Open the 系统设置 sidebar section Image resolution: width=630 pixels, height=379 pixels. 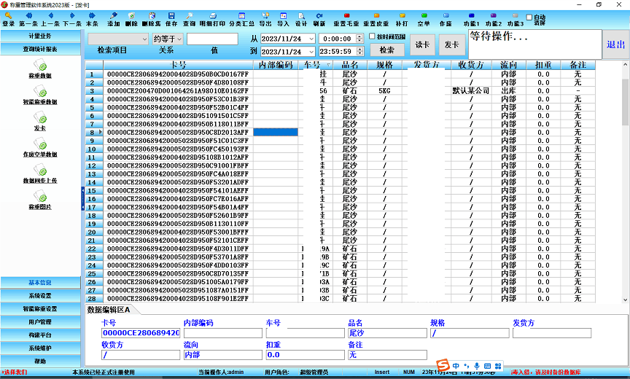click(40, 296)
